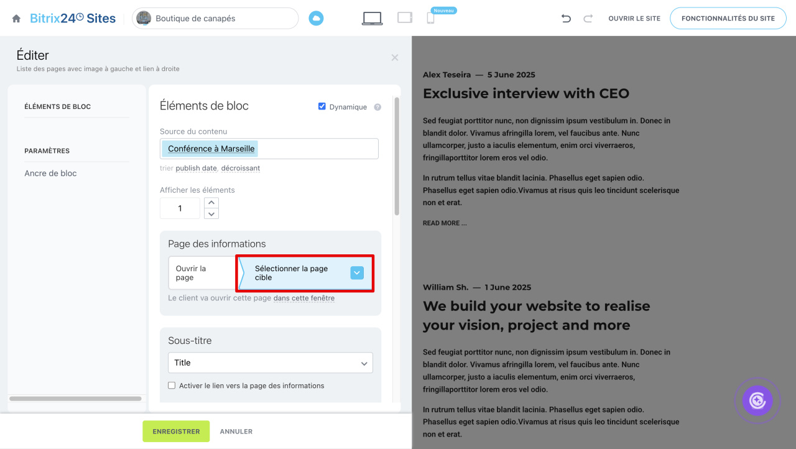Enable the link to information page checkbox
The image size is (796, 449).
pyautogui.click(x=172, y=386)
